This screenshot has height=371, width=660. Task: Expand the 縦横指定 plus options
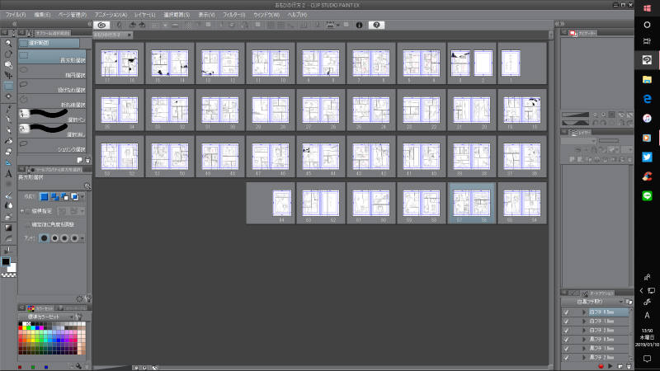pos(22,211)
